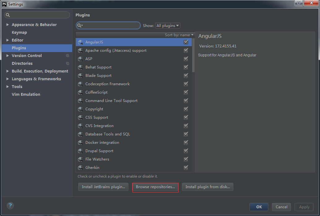Image resolution: width=320 pixels, height=216 pixels.
Task: Click the CVS Integration plugin icon
Action: [80, 126]
